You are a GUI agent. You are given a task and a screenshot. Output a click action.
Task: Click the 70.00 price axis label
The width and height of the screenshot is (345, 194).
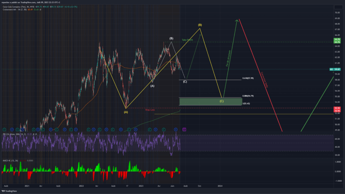click(x=337, y=13)
